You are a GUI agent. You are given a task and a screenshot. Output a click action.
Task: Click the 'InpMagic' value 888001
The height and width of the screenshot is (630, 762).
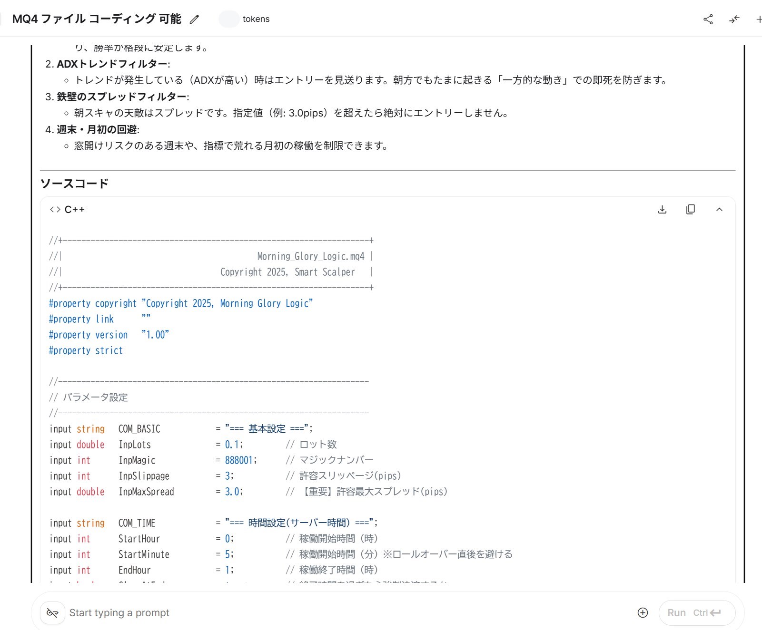pos(239,460)
